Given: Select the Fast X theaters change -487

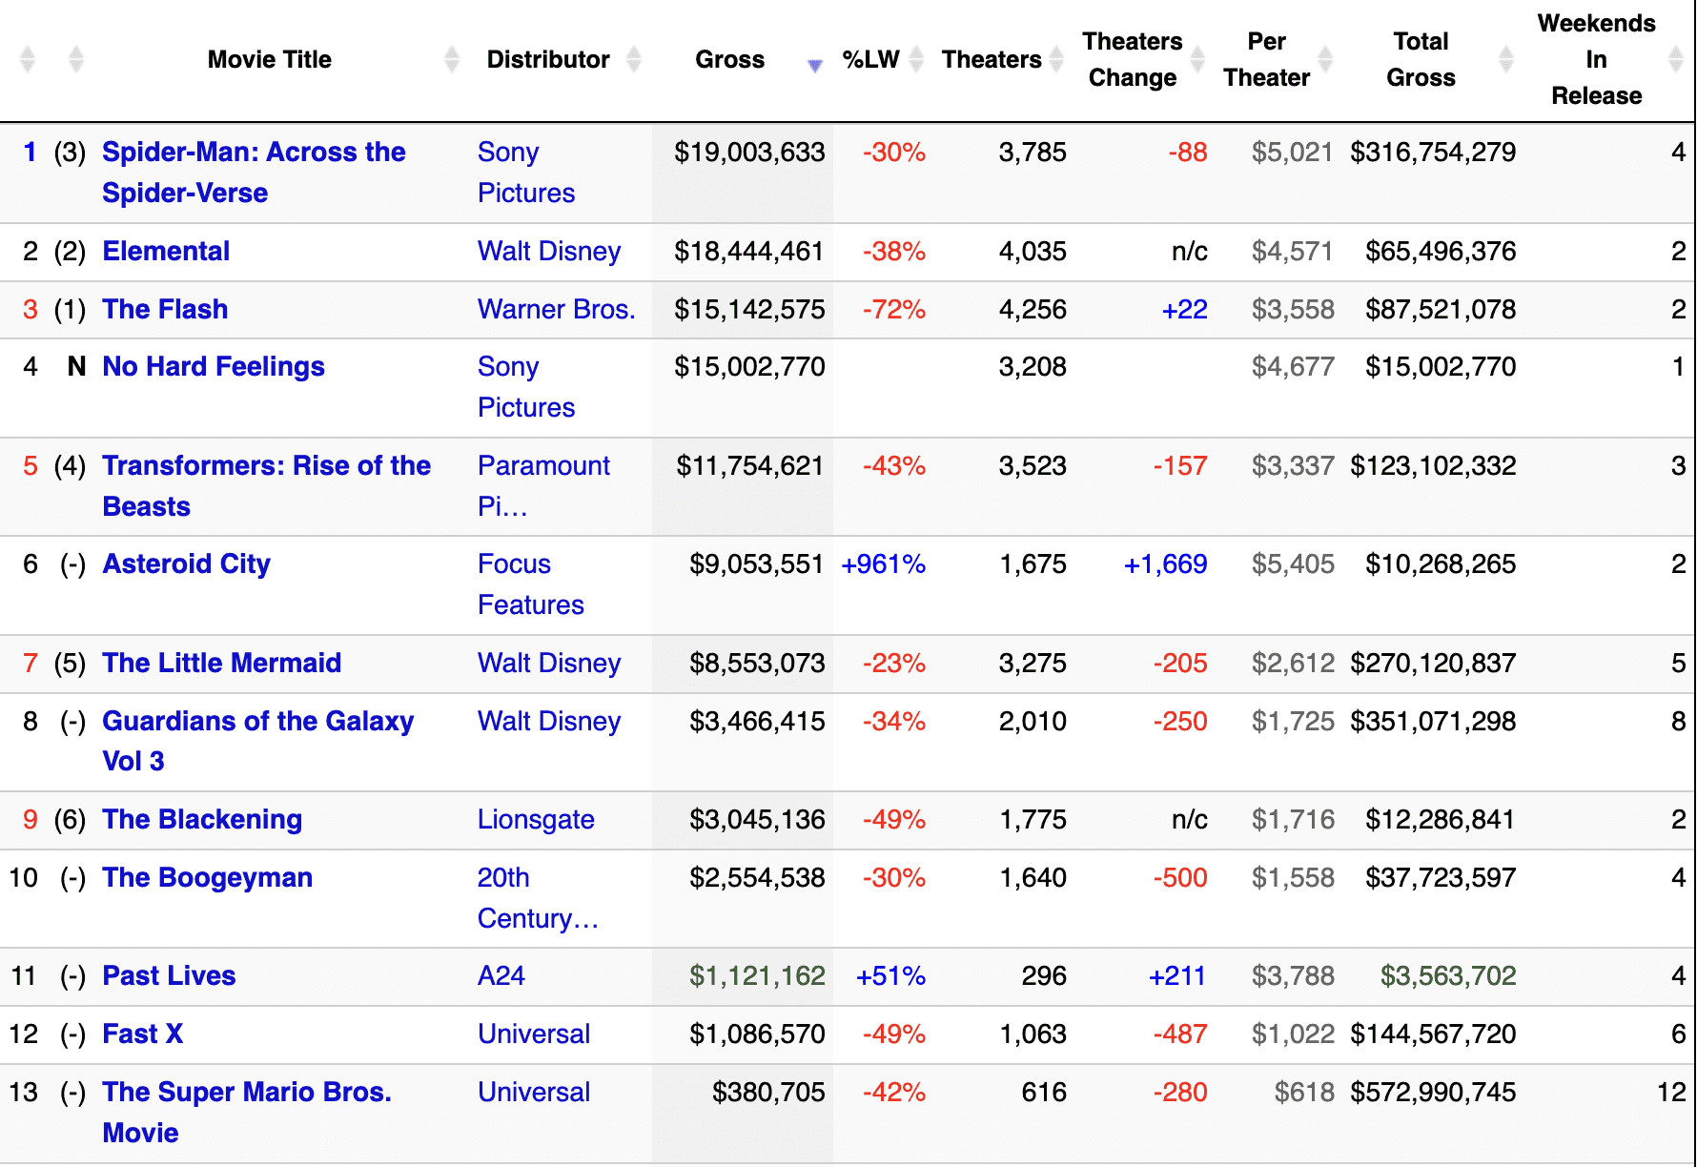Looking at the screenshot, I should tap(1180, 1034).
